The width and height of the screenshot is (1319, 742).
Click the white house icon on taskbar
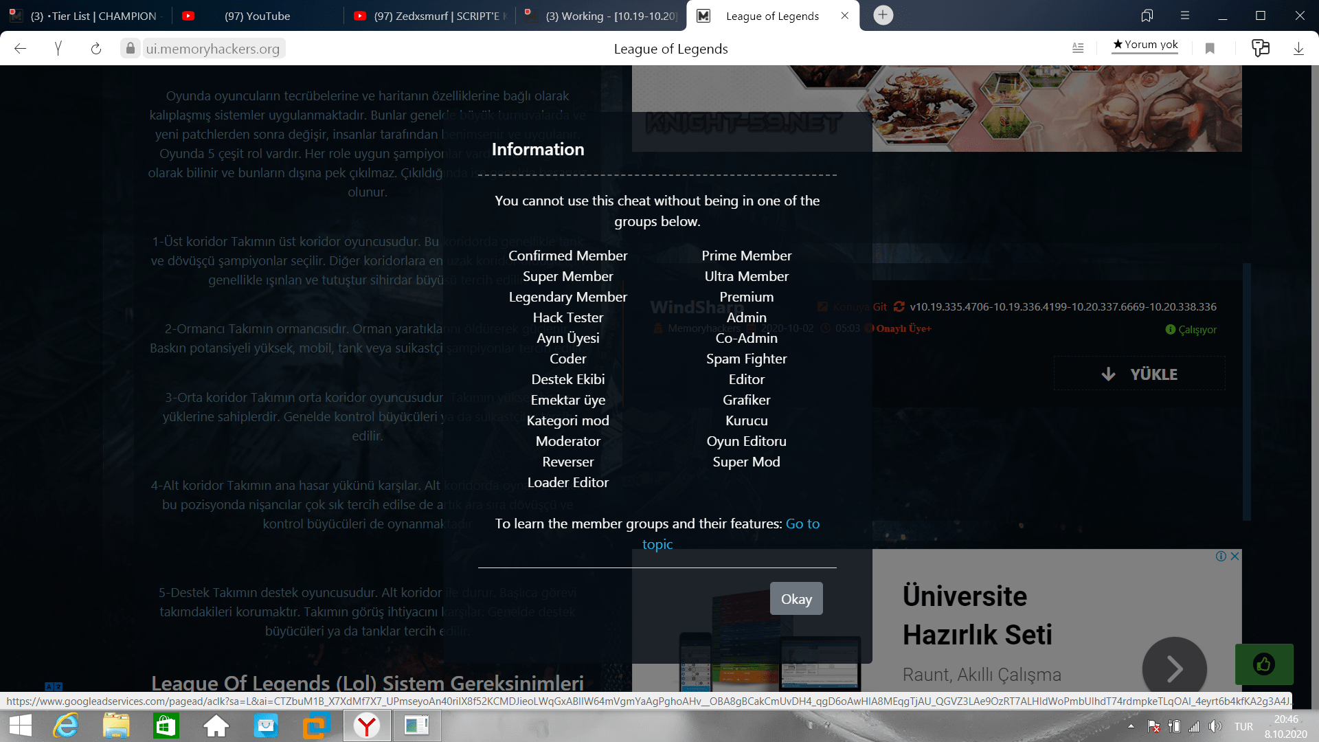pos(216,726)
